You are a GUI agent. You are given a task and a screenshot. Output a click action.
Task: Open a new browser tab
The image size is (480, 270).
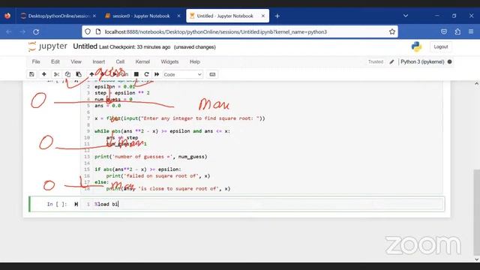click(277, 16)
